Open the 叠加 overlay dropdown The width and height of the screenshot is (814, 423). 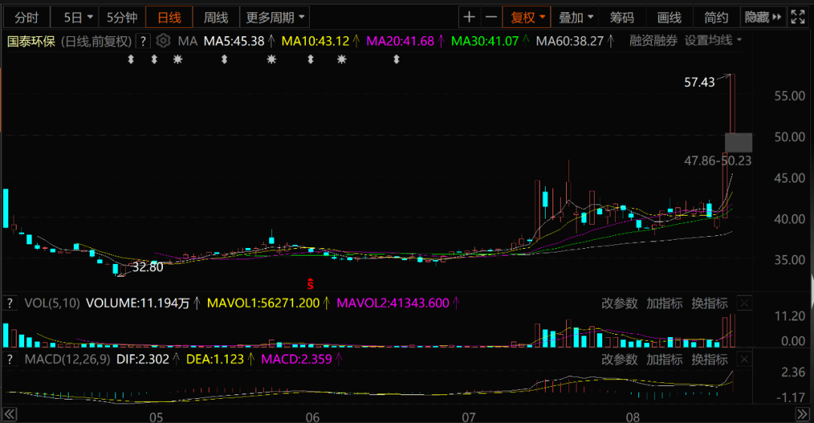click(x=575, y=17)
